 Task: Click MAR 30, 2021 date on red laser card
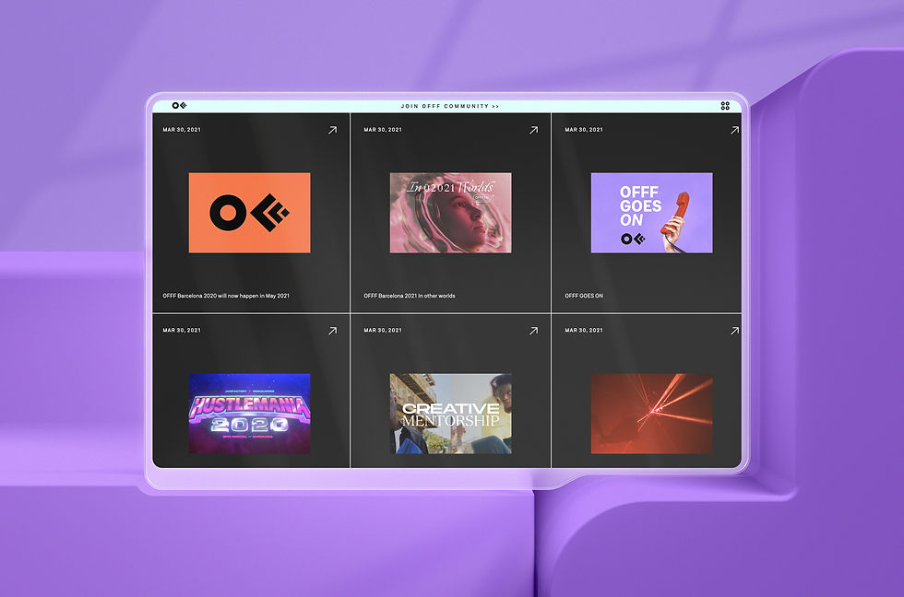pyautogui.click(x=584, y=330)
